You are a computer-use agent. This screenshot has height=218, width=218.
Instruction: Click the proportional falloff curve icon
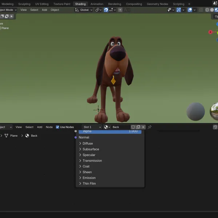[126, 10]
